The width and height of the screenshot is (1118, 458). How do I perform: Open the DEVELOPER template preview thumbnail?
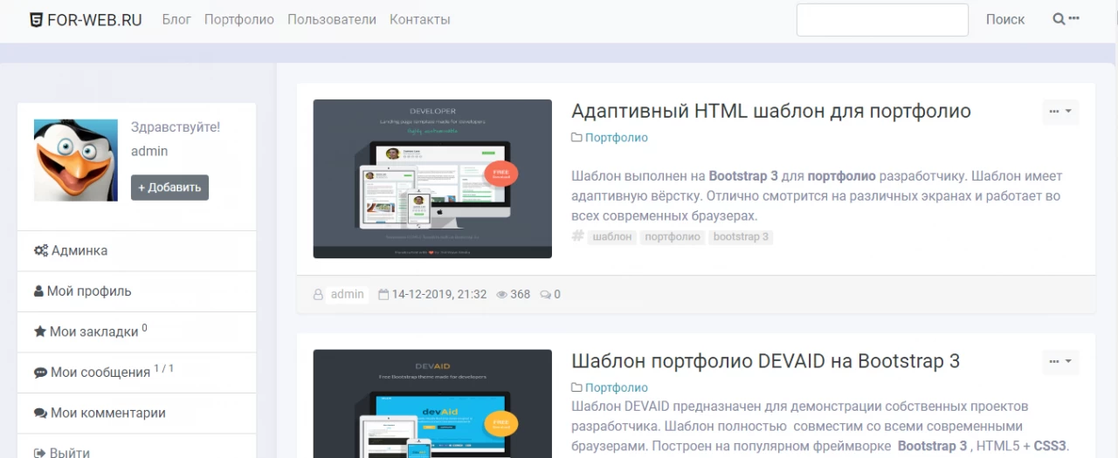click(432, 179)
